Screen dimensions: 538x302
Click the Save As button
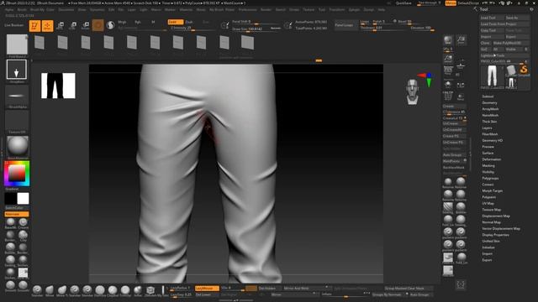pos(517,18)
